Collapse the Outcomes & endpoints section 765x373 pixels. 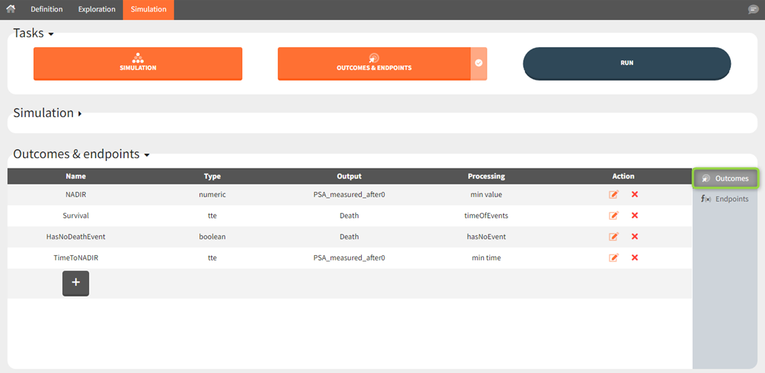point(146,155)
